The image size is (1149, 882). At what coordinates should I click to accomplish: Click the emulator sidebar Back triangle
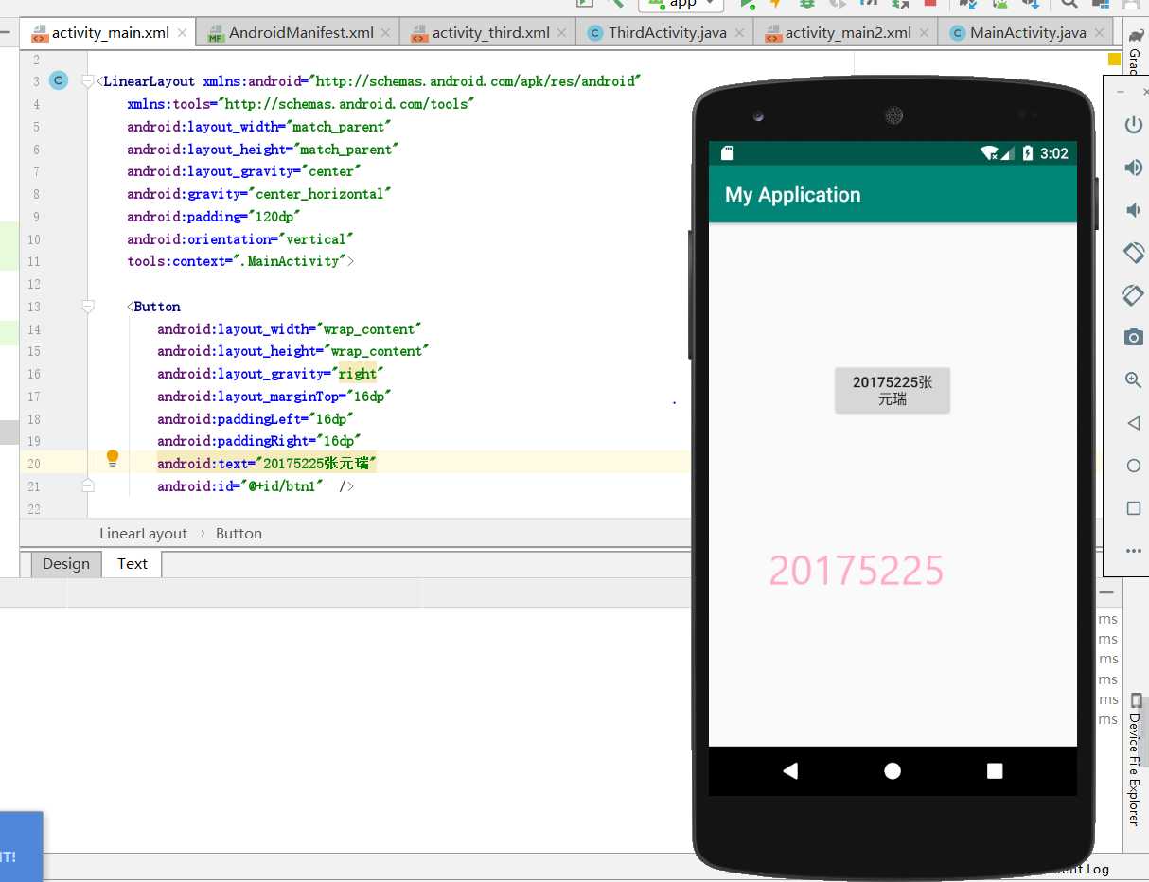tap(1133, 423)
